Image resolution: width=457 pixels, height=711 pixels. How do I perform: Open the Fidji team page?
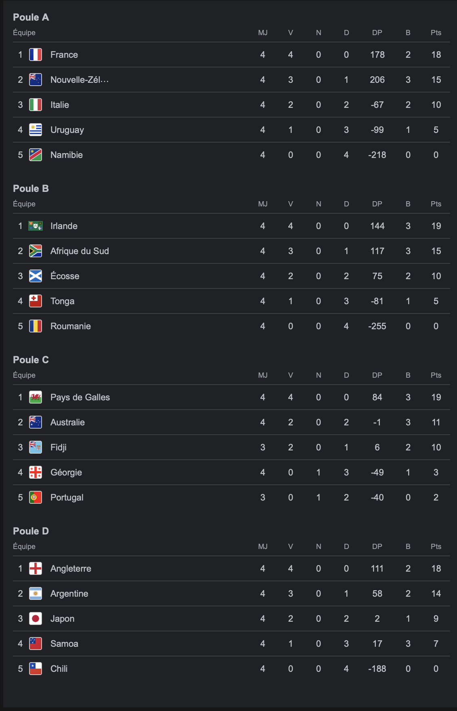point(59,447)
